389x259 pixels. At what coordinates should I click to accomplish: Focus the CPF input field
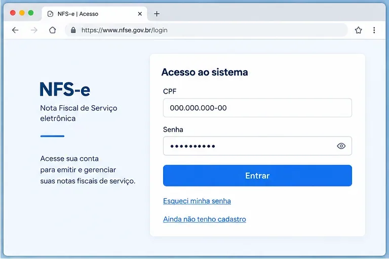click(257, 108)
